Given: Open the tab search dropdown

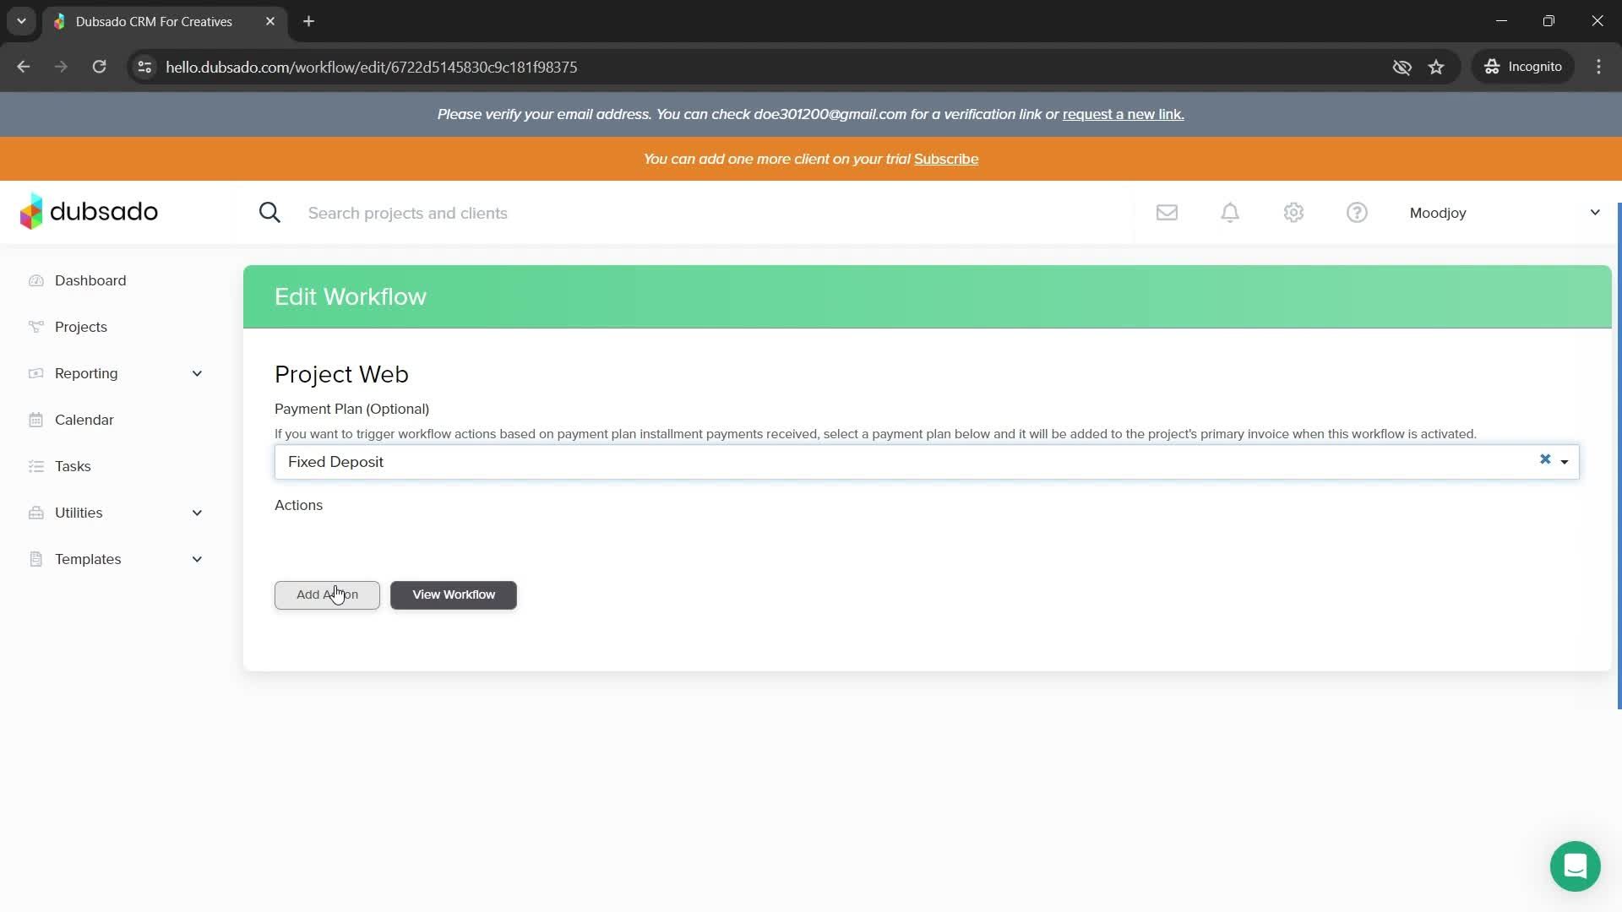Looking at the screenshot, I should click(21, 21).
